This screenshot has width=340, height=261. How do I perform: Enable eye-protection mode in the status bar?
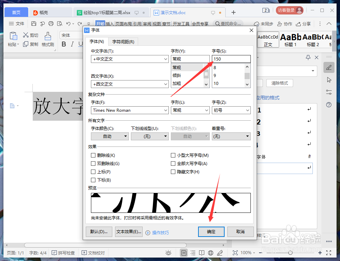tap(168, 253)
